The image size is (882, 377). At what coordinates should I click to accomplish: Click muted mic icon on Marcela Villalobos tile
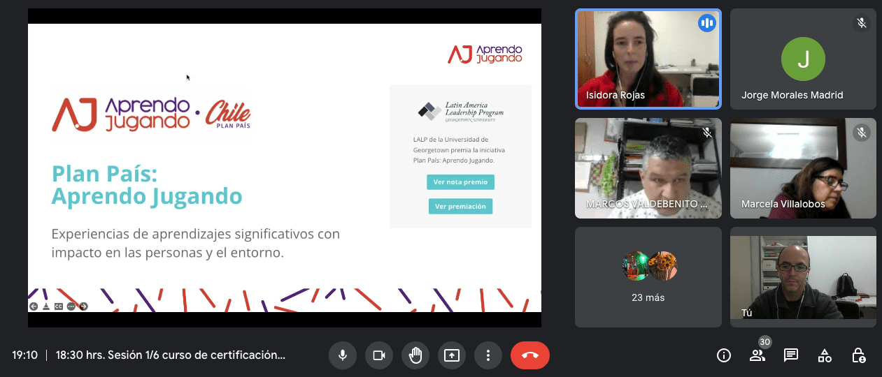(x=862, y=132)
